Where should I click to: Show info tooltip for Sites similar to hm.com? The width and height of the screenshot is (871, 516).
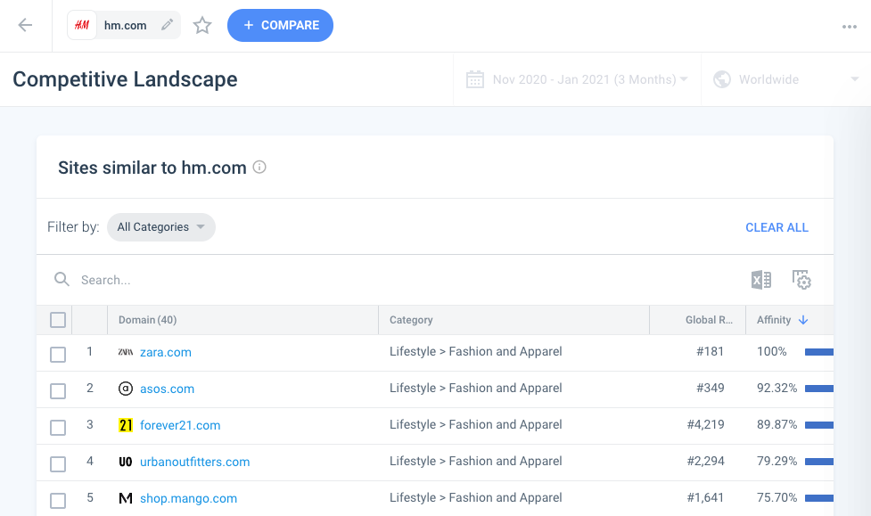coord(259,167)
